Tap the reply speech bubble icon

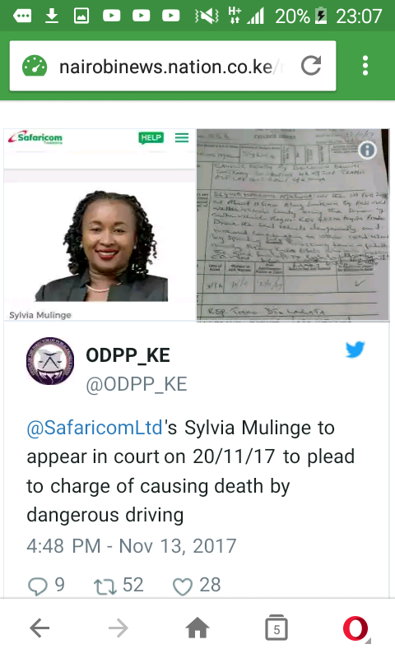click(37, 586)
